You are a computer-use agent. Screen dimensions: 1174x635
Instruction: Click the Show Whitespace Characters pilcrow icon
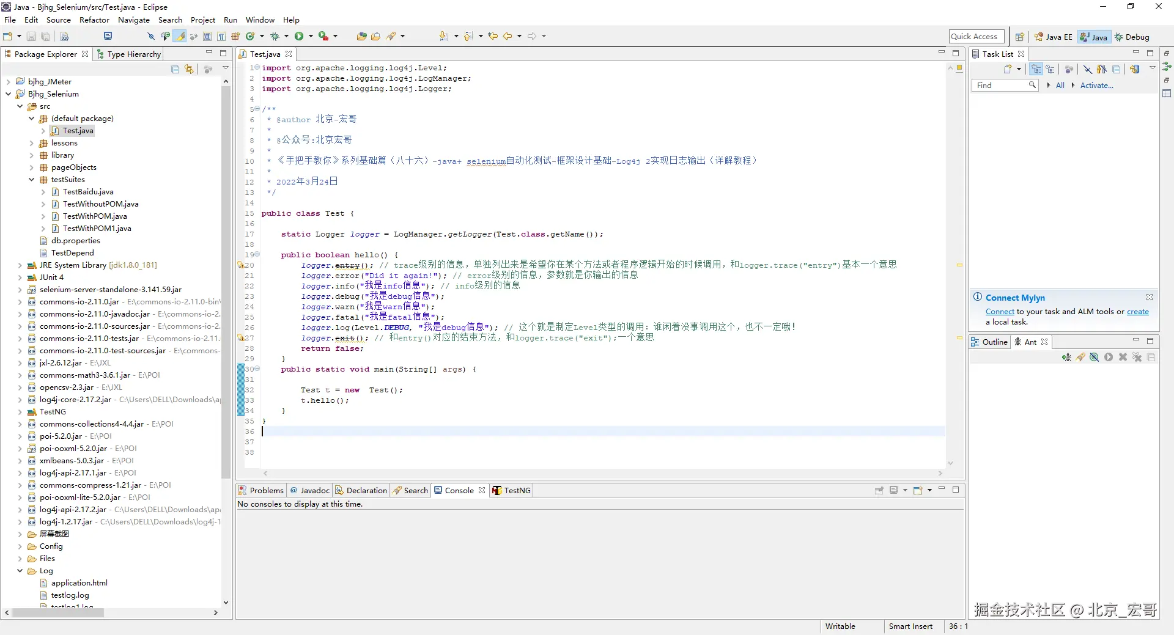click(x=221, y=37)
